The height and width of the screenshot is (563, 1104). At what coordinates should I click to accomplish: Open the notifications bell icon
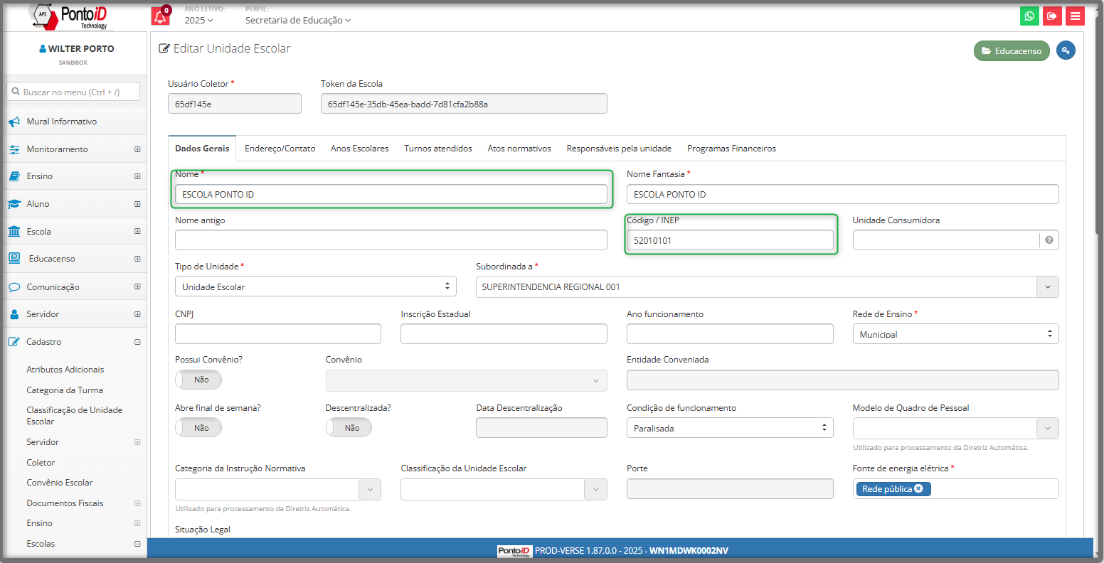point(160,16)
